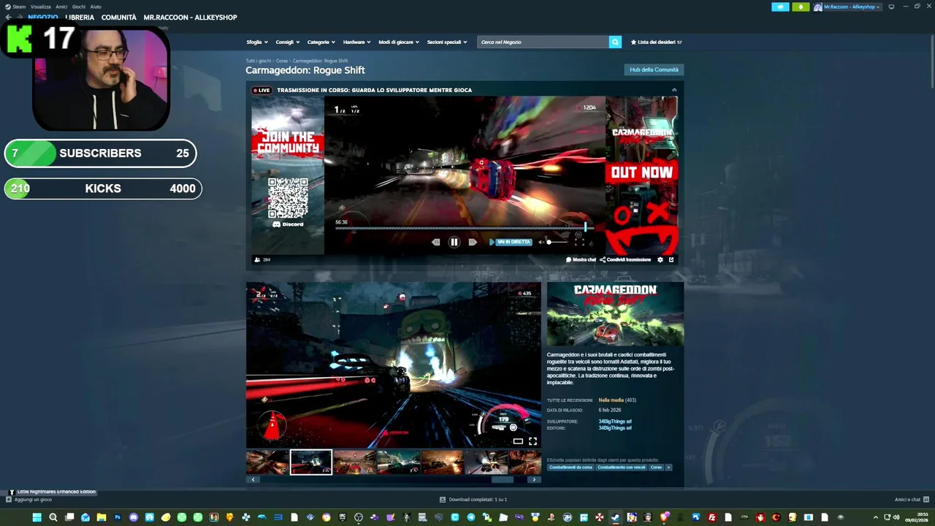This screenshot has height=526, width=935.
Task: Open the Giochi menu
Action: (x=79, y=7)
